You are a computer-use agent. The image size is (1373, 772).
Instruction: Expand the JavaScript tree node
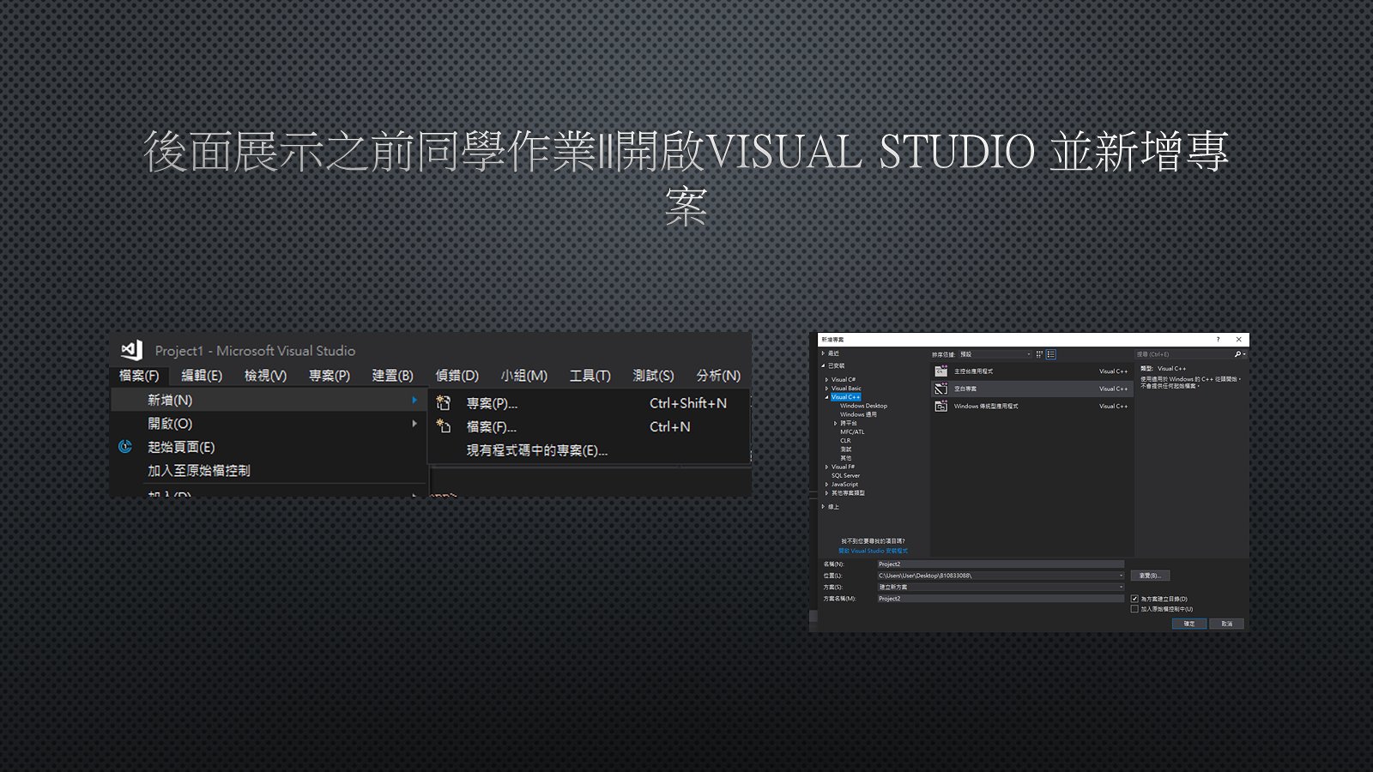point(827,484)
